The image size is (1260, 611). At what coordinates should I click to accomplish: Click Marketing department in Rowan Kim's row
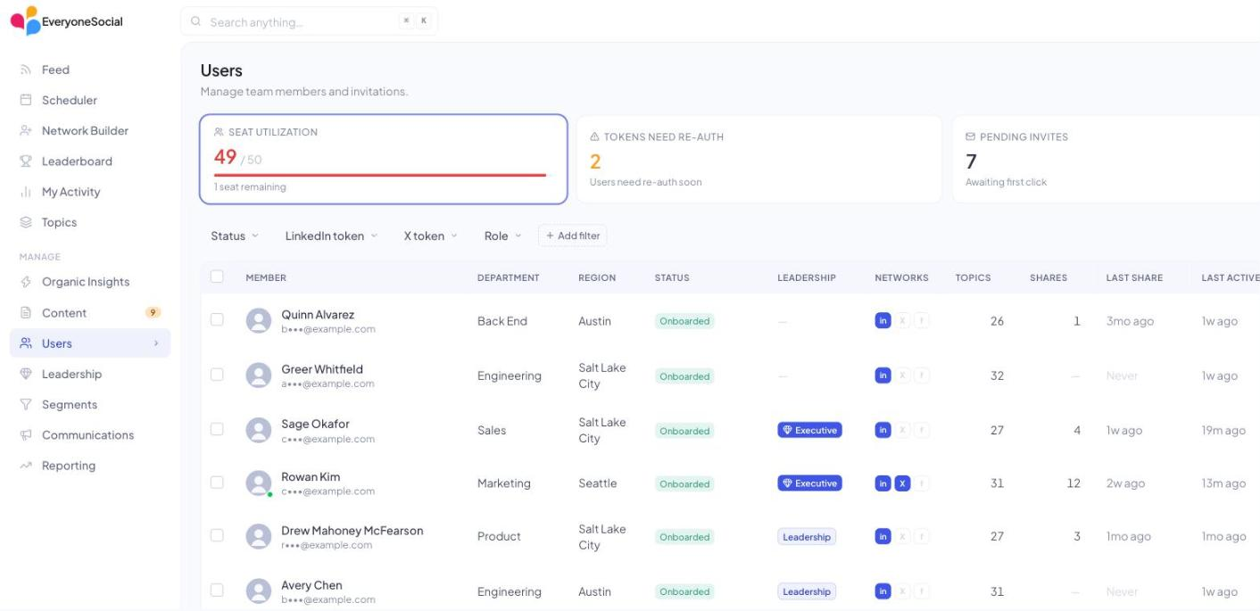503,483
